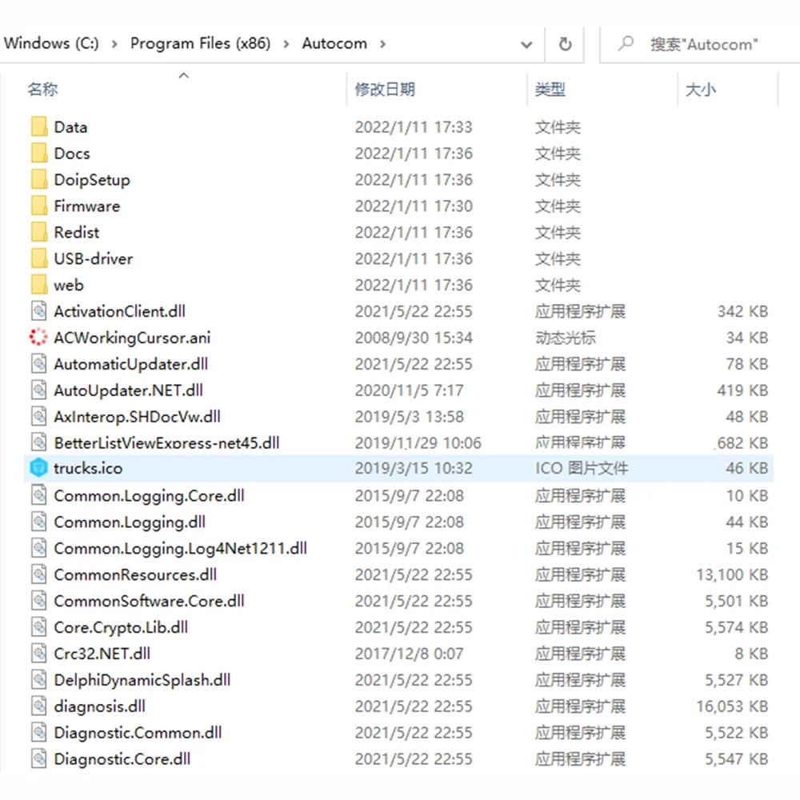Click the DelphiDynamicSplash.dll file icon
This screenshot has height=800, width=800.
point(38,680)
